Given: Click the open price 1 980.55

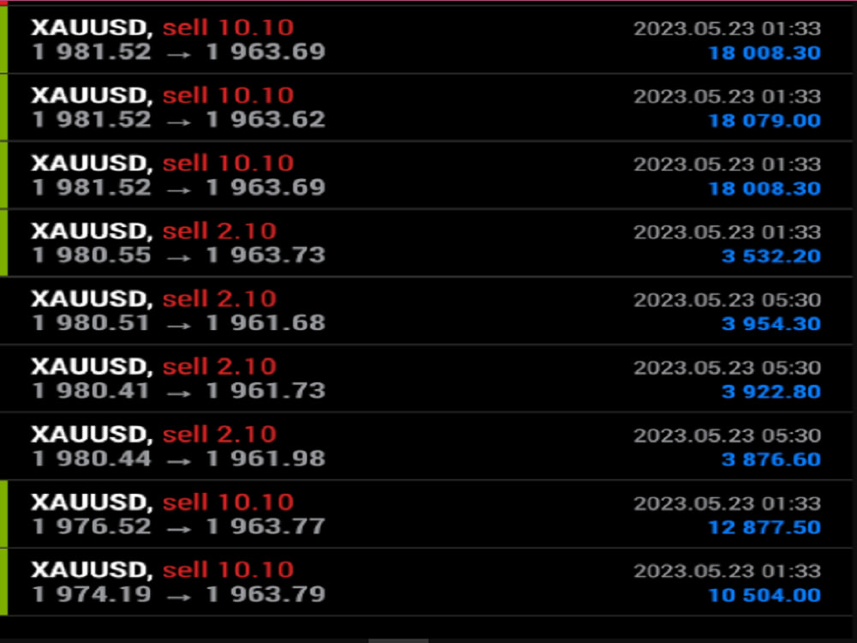Looking at the screenshot, I should pyautogui.click(x=92, y=255).
